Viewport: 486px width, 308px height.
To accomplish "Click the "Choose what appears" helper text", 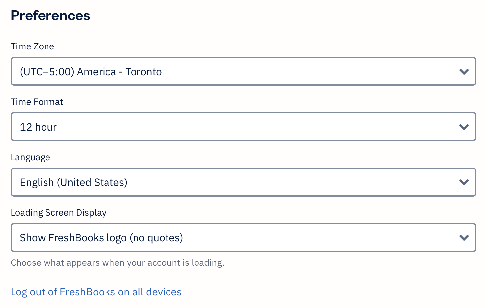I will pyautogui.click(x=117, y=263).
